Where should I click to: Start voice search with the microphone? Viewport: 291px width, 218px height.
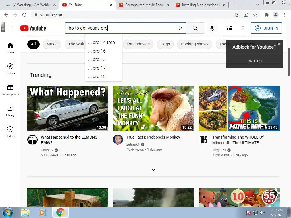(x=212, y=28)
